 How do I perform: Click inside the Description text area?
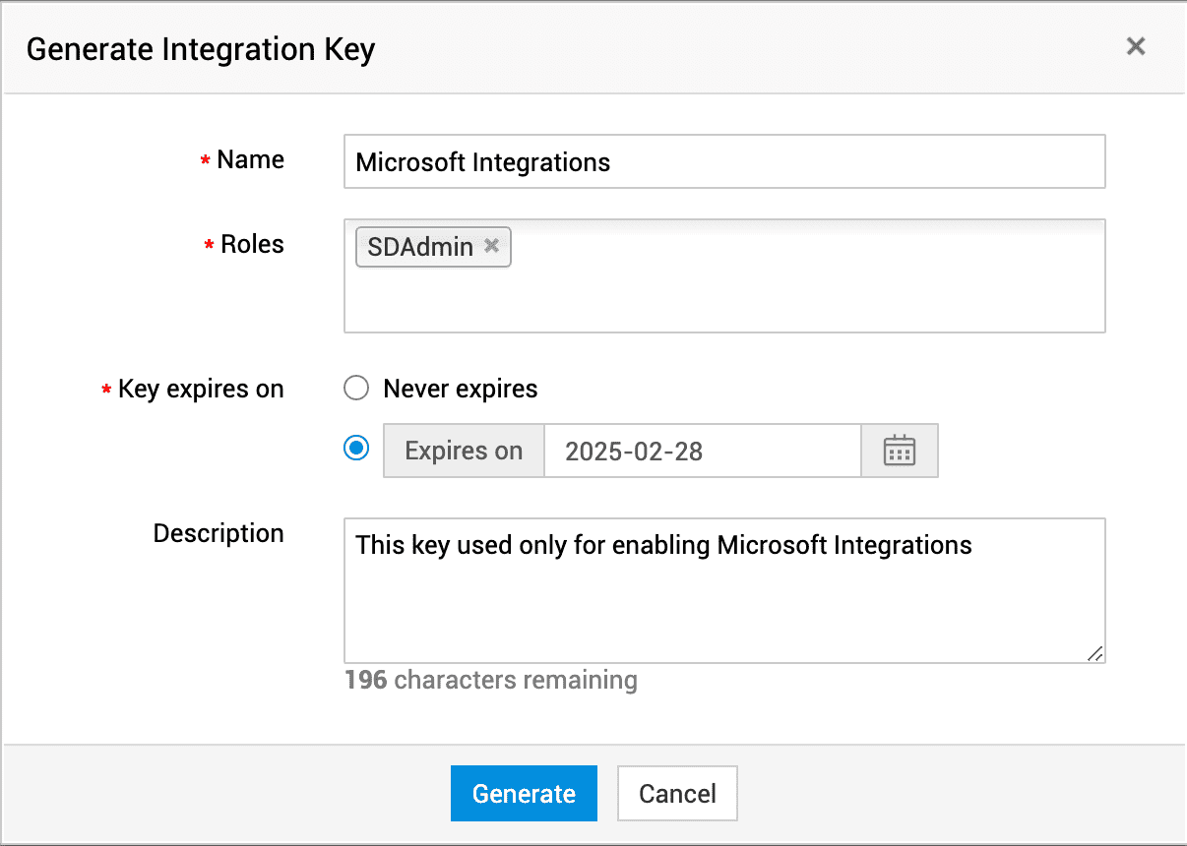[724, 600]
